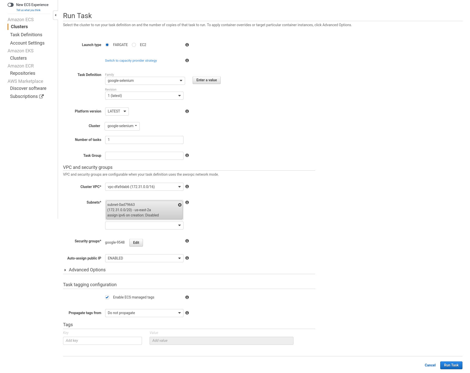Click the Number of tasks input field
Screen dimensions: 470x373
pos(144,140)
